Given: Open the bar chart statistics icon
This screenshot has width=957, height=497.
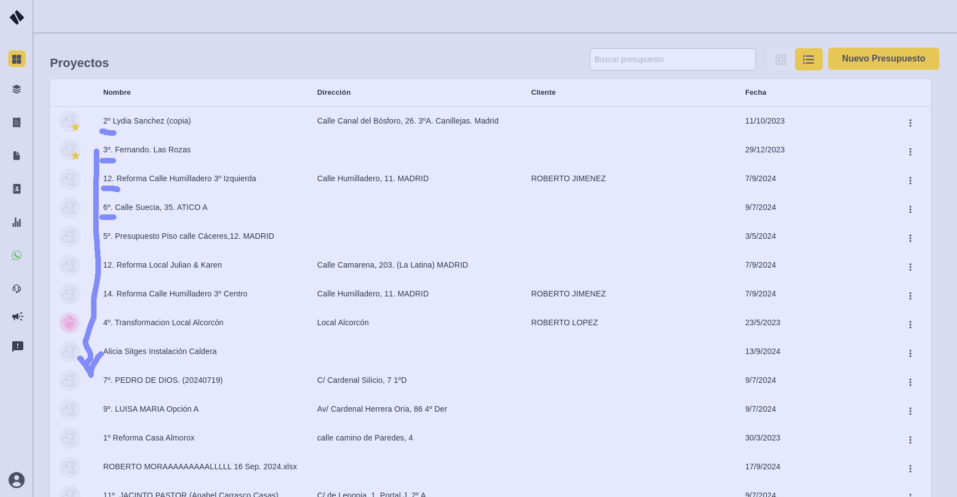Looking at the screenshot, I should (x=17, y=222).
